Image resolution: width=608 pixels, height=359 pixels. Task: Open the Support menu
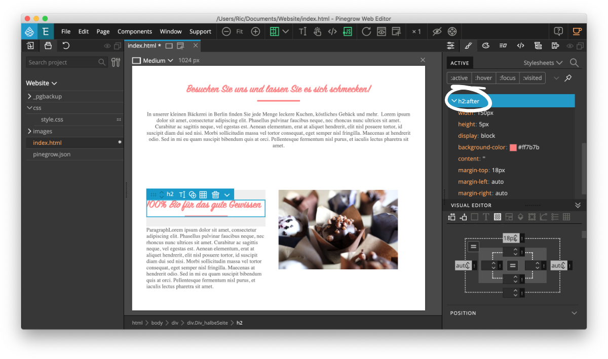point(200,31)
